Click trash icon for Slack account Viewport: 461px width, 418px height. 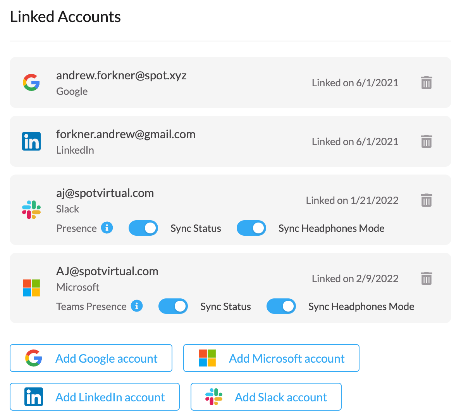click(x=426, y=200)
